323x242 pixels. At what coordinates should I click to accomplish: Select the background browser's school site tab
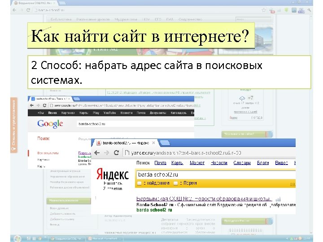pyautogui.click(x=35, y=3)
